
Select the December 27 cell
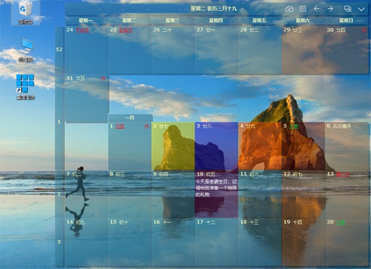point(216,50)
